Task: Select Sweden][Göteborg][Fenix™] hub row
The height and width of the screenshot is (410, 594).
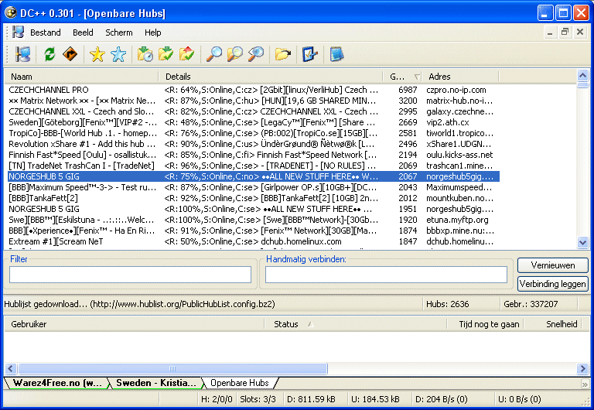Action: [253, 122]
